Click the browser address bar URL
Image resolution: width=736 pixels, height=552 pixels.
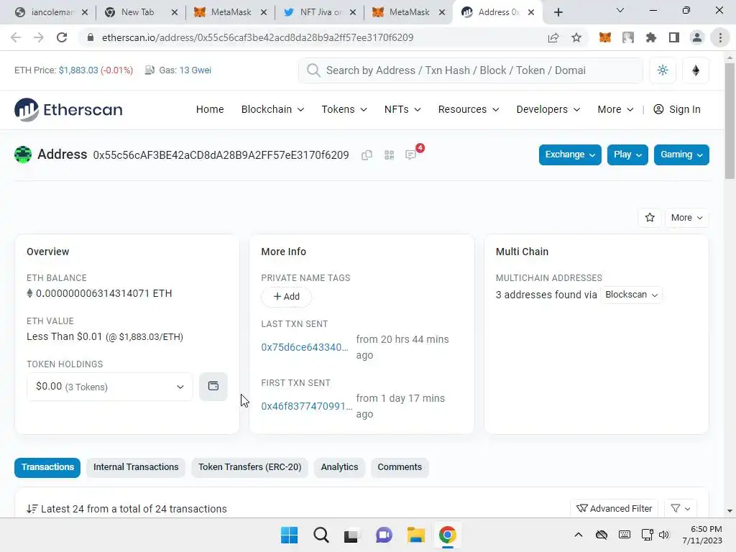(258, 37)
